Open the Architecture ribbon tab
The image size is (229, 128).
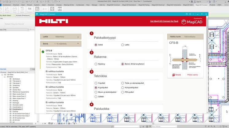7,5
